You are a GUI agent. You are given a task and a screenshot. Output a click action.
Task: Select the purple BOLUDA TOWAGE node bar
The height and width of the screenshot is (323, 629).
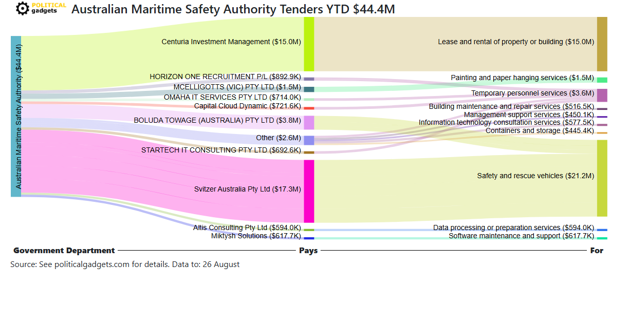pyautogui.click(x=309, y=122)
